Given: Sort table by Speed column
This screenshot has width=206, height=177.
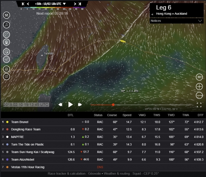Looking at the screenshot, I should tap(127, 115).
